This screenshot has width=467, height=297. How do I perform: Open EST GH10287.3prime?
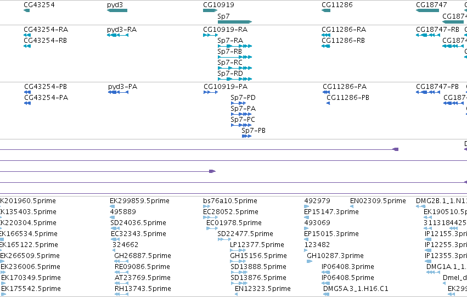coord(310,261)
